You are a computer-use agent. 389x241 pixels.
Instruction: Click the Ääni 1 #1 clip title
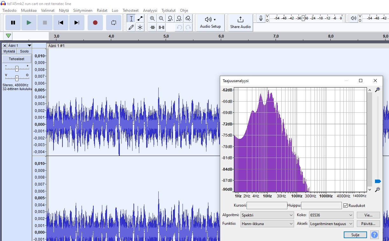[56, 46]
